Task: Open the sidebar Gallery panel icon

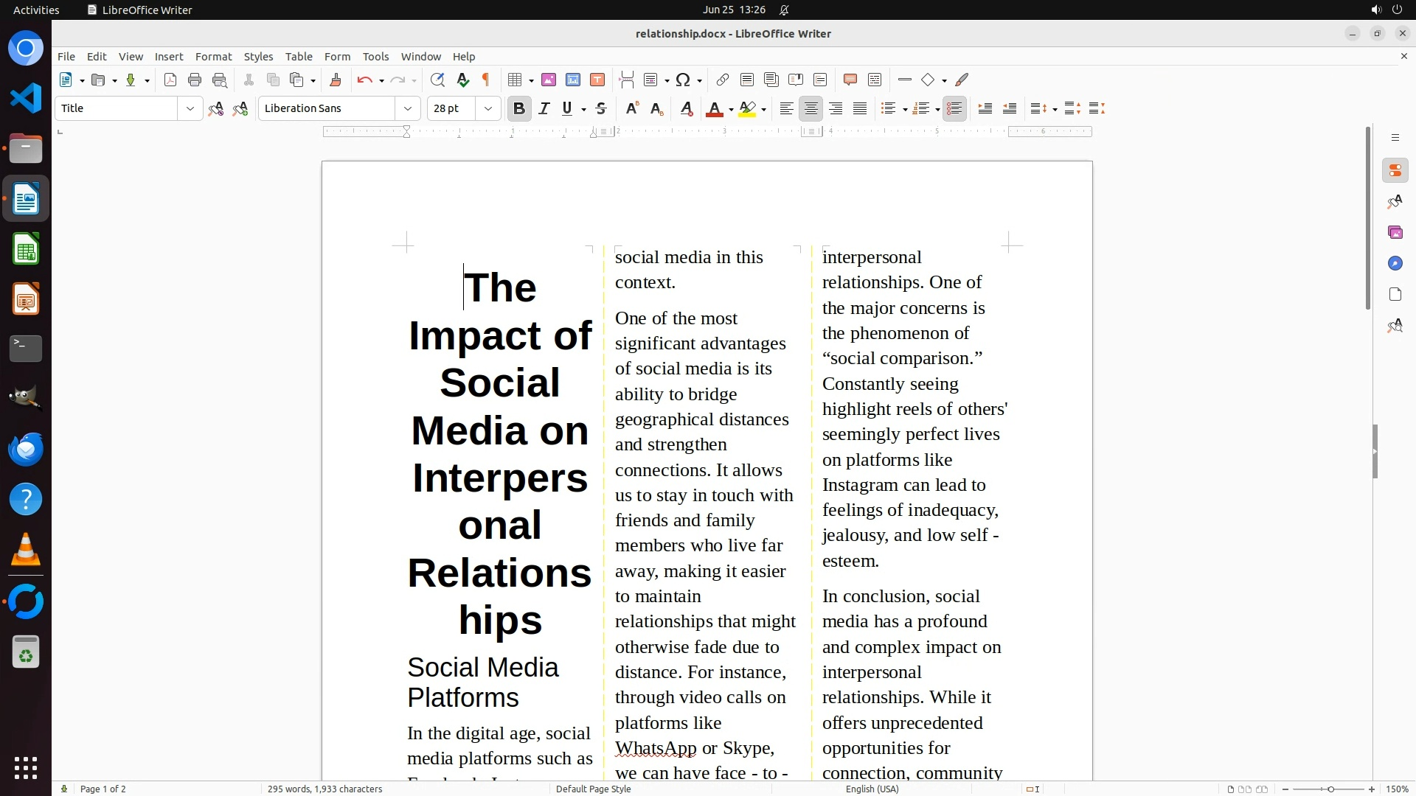Action: tap(1395, 233)
